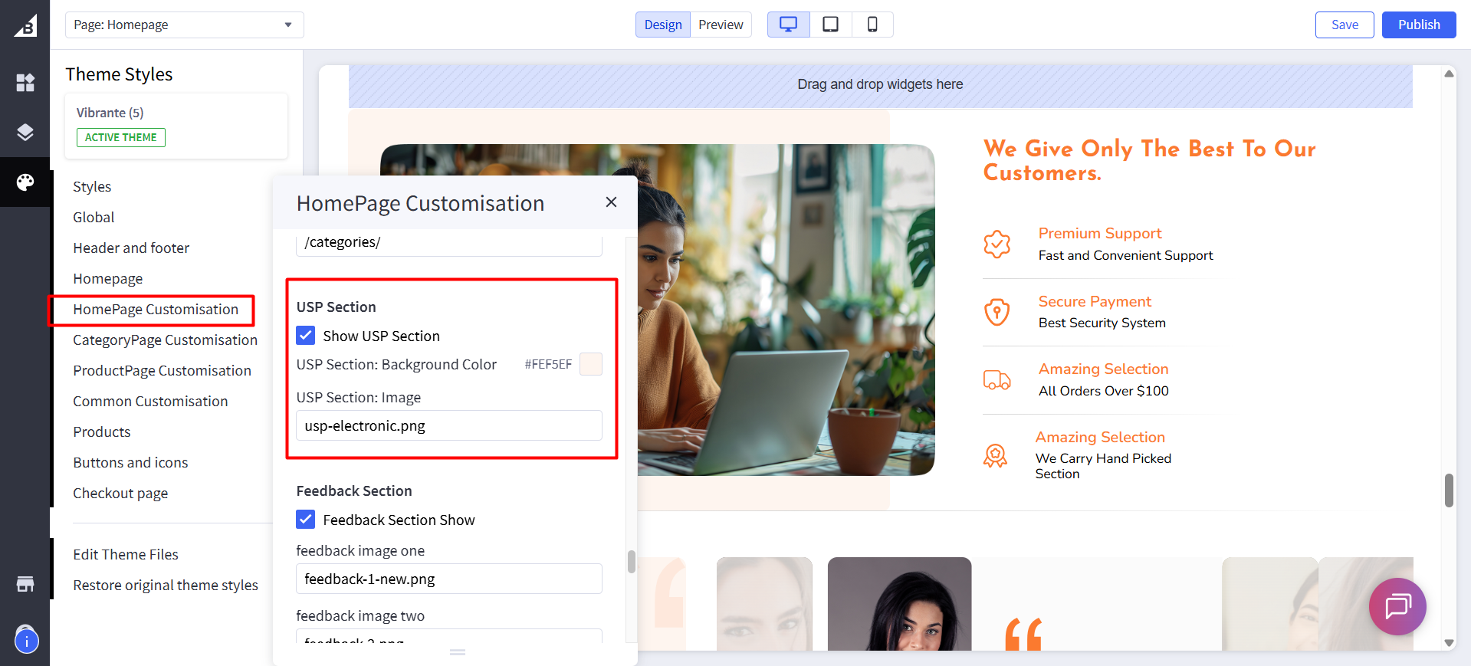This screenshot has width=1471, height=666.
Task: Open Header and footer settings
Action: click(131, 248)
